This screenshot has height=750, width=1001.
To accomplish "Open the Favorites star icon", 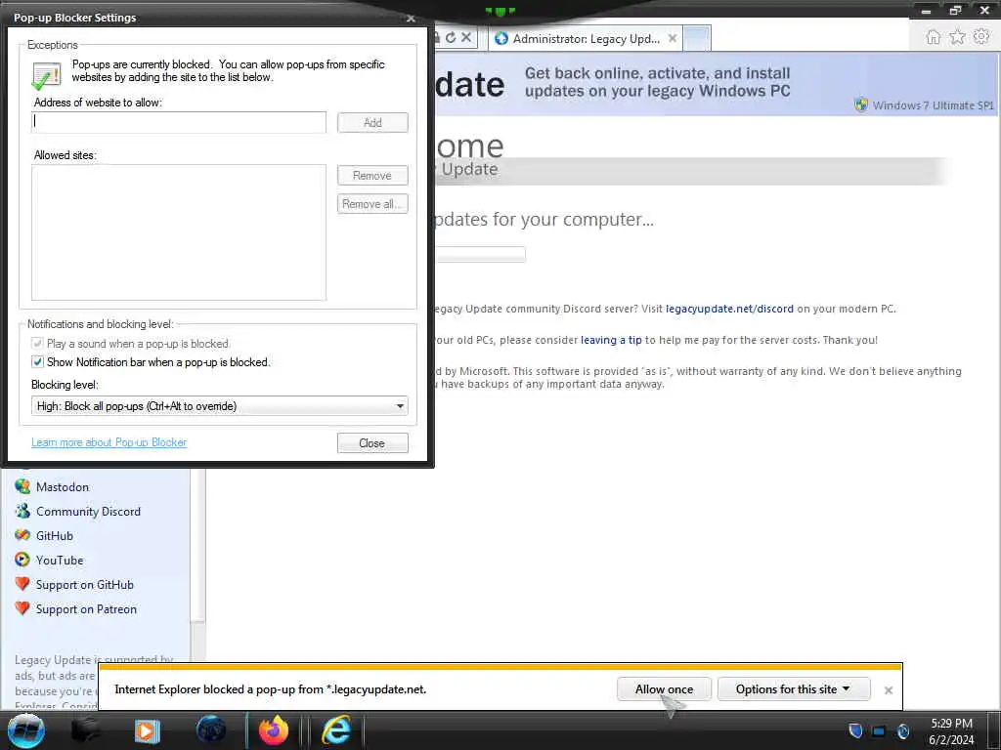I will [957, 38].
